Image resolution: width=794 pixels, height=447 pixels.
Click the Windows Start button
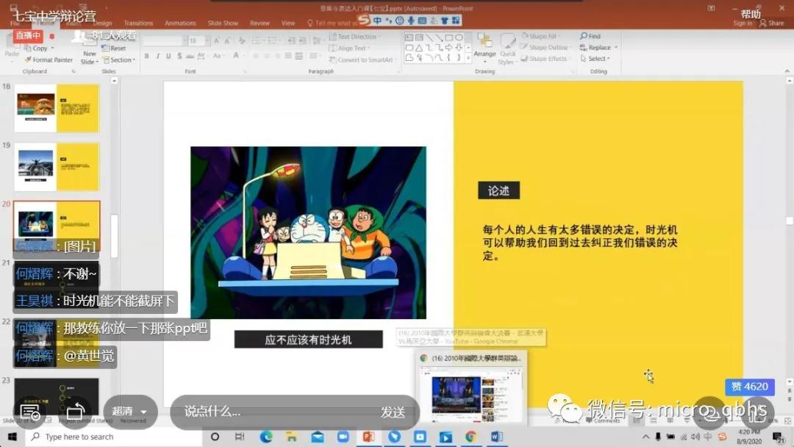12,437
